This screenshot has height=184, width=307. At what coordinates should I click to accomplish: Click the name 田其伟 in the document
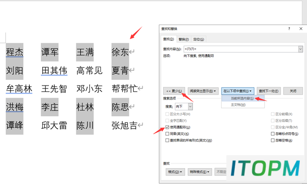pos(54,71)
